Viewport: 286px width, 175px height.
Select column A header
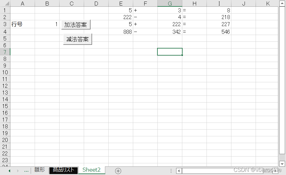pos(22,3)
